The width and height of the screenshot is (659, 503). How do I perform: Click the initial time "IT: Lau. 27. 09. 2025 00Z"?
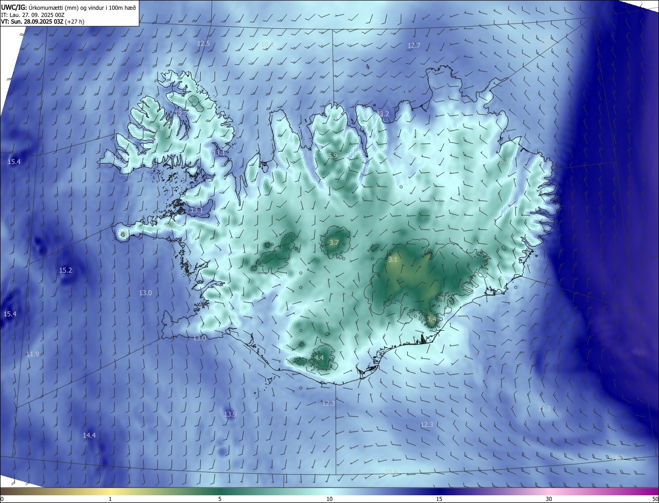pos(32,15)
